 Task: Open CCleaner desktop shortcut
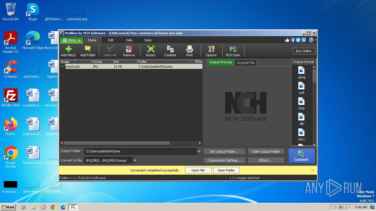[x=11, y=69]
